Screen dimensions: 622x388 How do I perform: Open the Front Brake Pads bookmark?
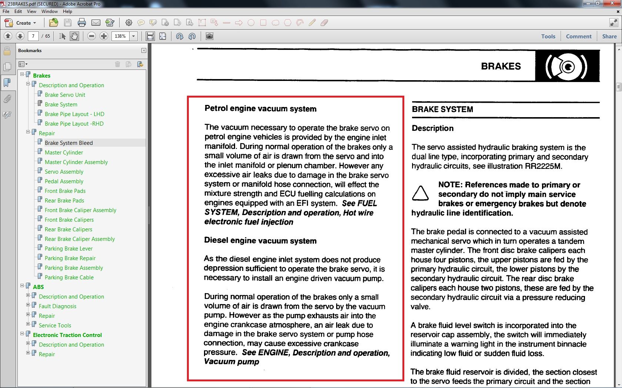(x=65, y=191)
